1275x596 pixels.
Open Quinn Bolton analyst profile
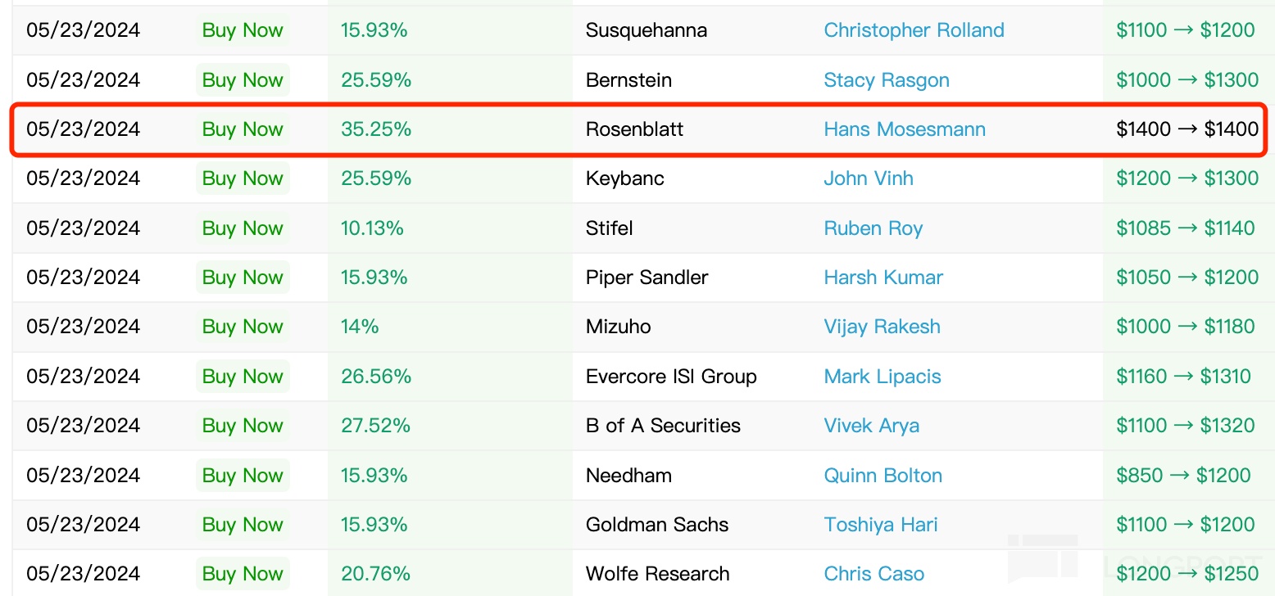(x=883, y=476)
